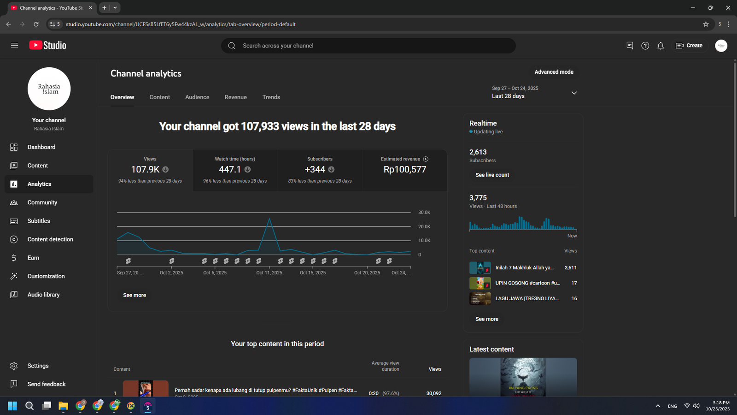Select the Watch time (hours) metric card
Image resolution: width=737 pixels, height=415 pixels.
tap(235, 170)
